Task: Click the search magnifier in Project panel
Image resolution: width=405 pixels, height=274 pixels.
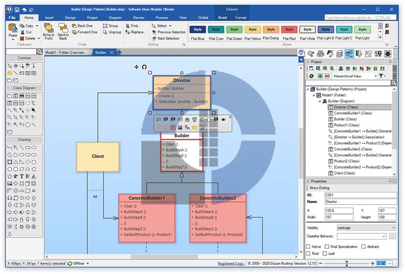Action: point(393,83)
